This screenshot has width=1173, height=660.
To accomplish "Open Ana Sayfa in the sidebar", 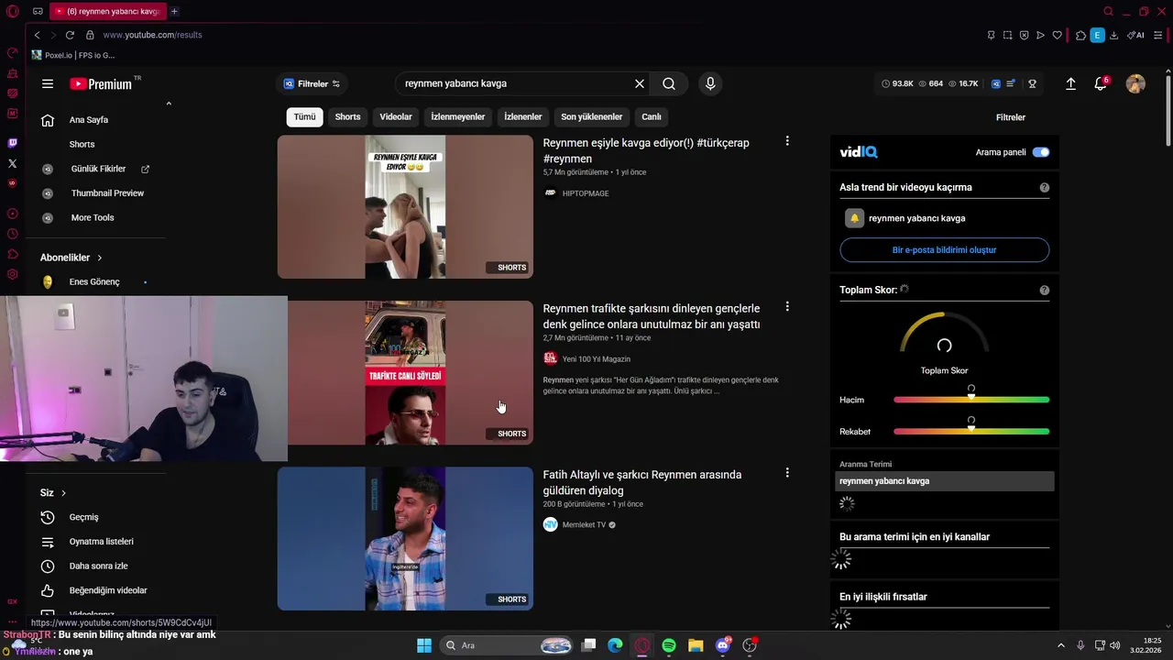I will coord(89,120).
